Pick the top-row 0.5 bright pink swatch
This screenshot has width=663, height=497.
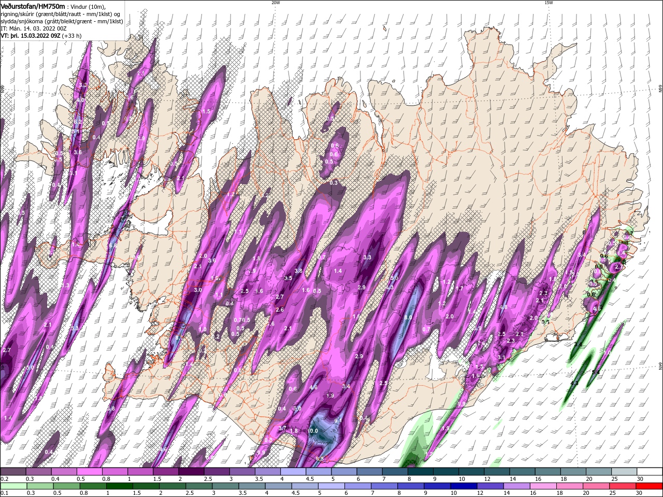point(89,472)
